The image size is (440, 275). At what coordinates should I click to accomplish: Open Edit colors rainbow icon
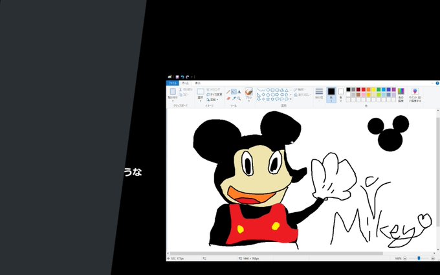[401, 91]
